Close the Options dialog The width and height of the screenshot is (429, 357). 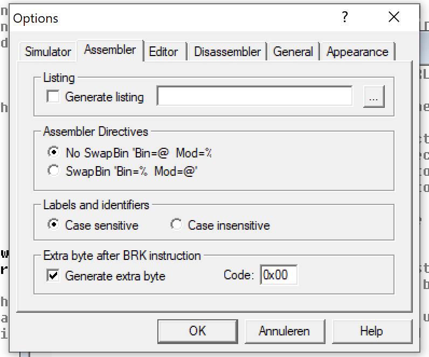(x=394, y=18)
